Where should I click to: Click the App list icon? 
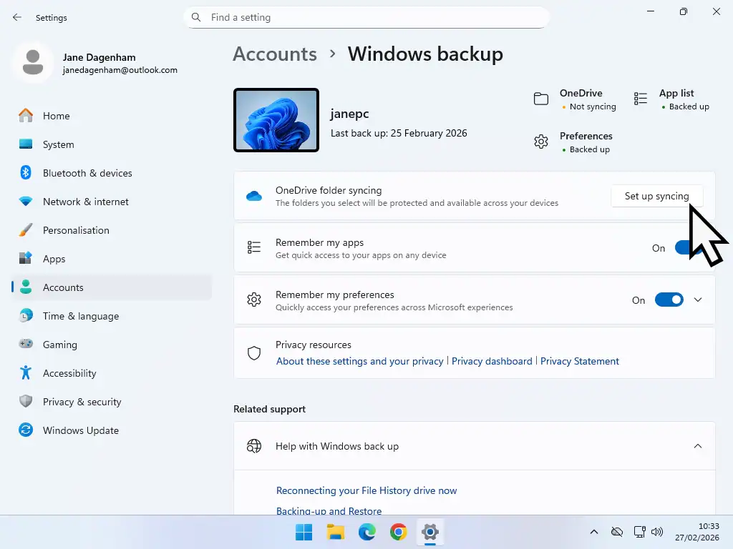(x=641, y=99)
